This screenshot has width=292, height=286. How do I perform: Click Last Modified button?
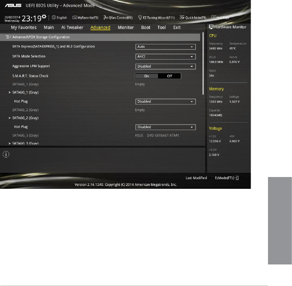click(x=196, y=178)
